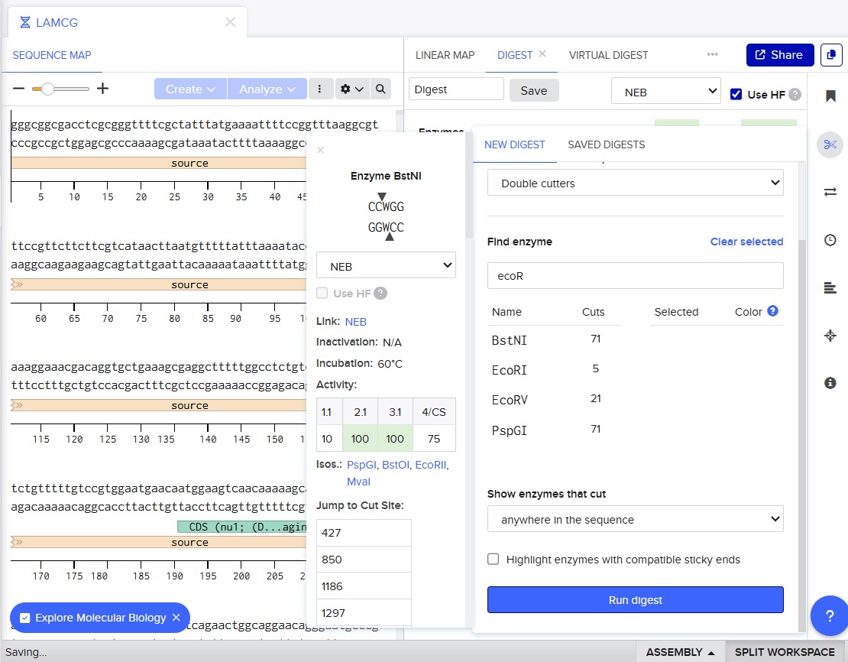Toggle the Explore Molecular Biology checkbox
Screen dimensions: 848x662
click(x=24, y=618)
